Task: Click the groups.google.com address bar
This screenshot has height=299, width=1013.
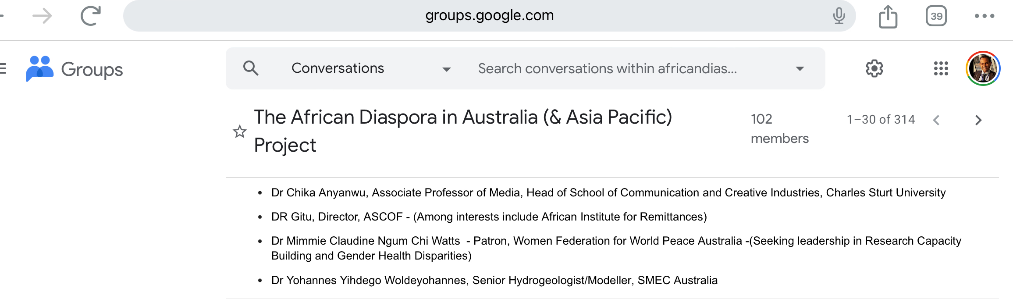Action: [x=489, y=16]
